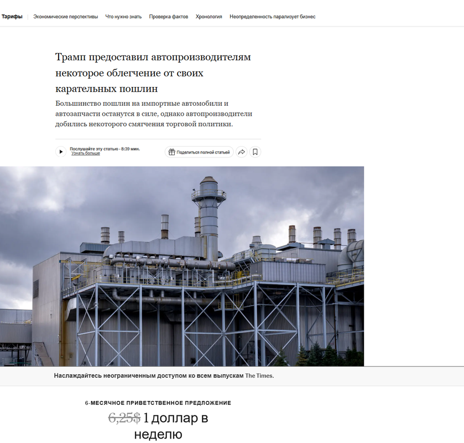Click the factory photo
The height and width of the screenshot is (443, 464).
click(x=182, y=266)
